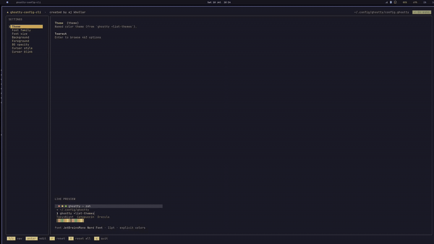Click the OBS icon in system tray

coord(395,2)
